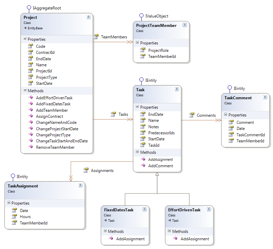Collapse the Project class using its chevron

click(x=88, y=17)
